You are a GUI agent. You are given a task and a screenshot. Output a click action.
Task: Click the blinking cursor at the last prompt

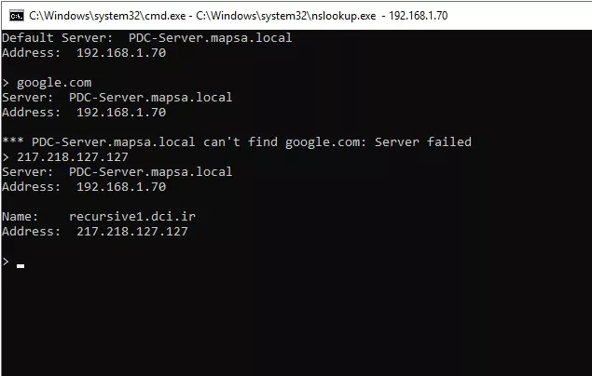(x=21, y=266)
